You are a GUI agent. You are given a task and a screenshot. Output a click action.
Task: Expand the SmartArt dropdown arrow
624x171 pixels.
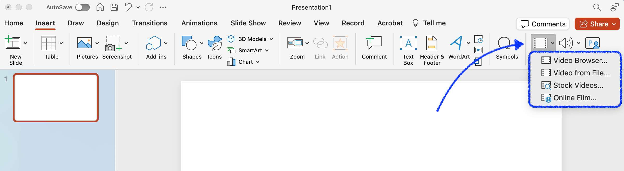point(267,51)
